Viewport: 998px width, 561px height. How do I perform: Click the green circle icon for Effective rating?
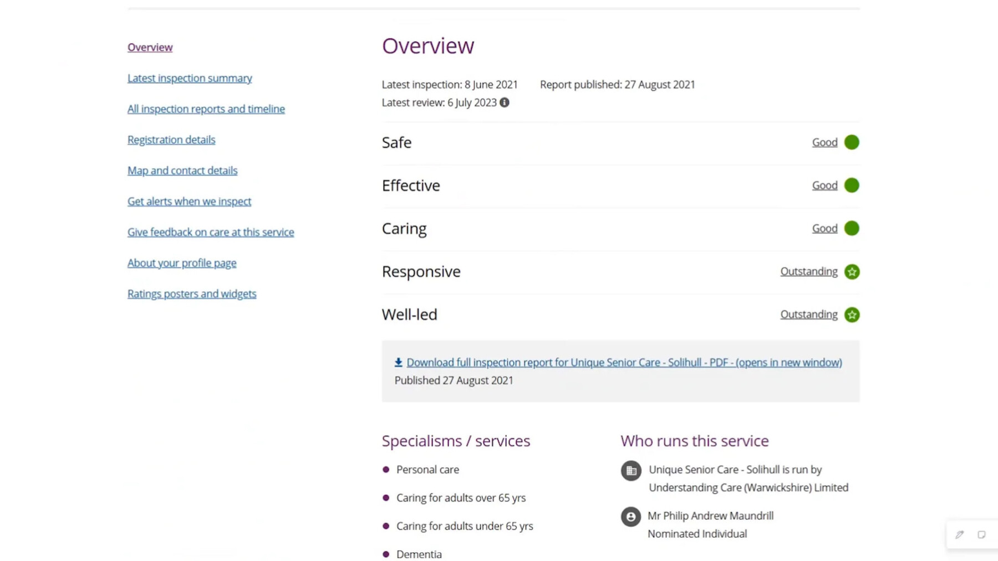point(852,185)
